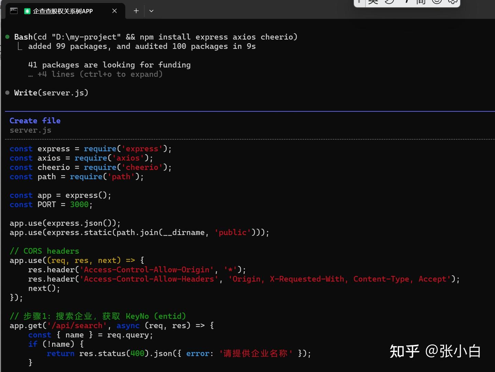Open a new tab with the plus control
This screenshot has width=495, height=372.
(x=136, y=11)
